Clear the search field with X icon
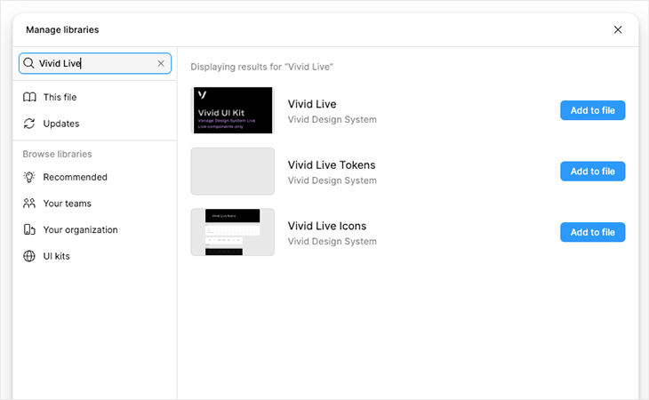Screen dimensions: 649x400 [x=161, y=63]
